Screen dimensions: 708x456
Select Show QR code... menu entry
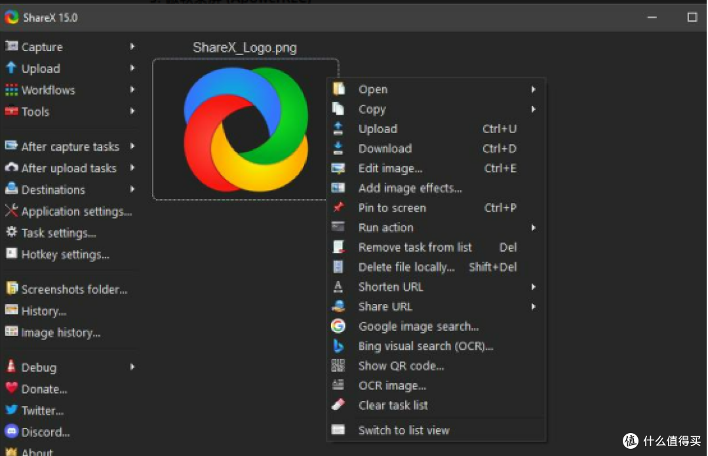(436, 366)
